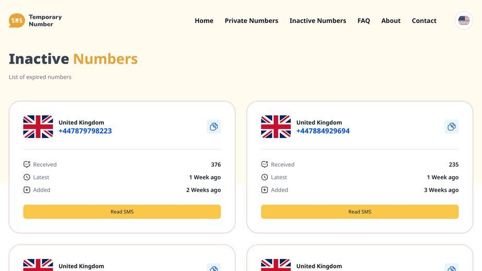Click the UK flag on the +447884929694 card
The width and height of the screenshot is (482, 271).
(x=276, y=127)
